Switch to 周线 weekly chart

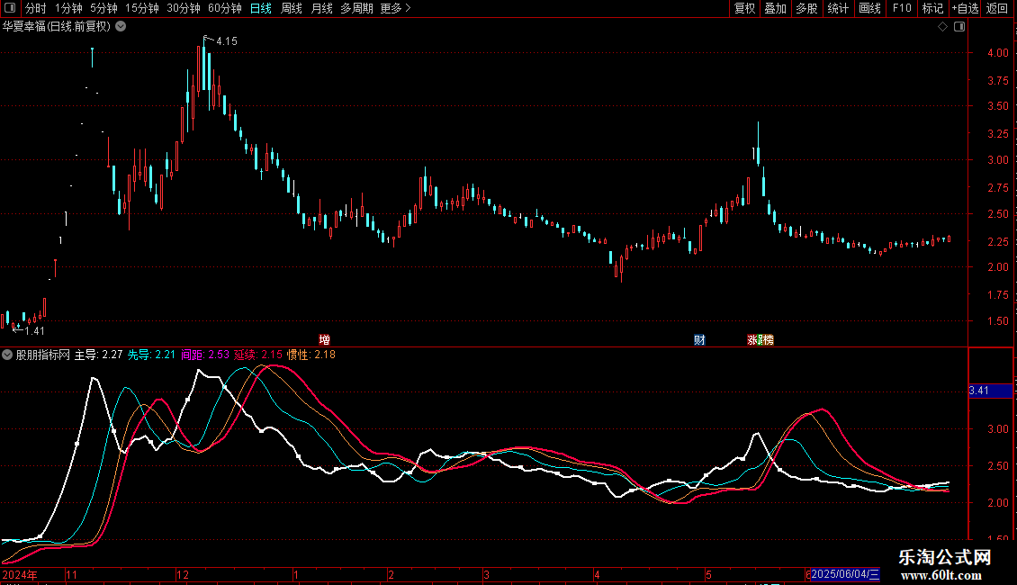(292, 8)
